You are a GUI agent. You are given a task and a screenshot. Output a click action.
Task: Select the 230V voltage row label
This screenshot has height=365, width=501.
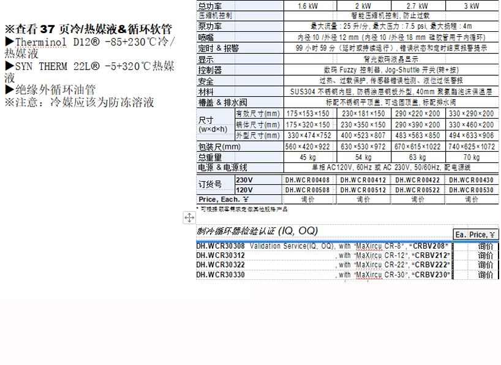(x=243, y=180)
